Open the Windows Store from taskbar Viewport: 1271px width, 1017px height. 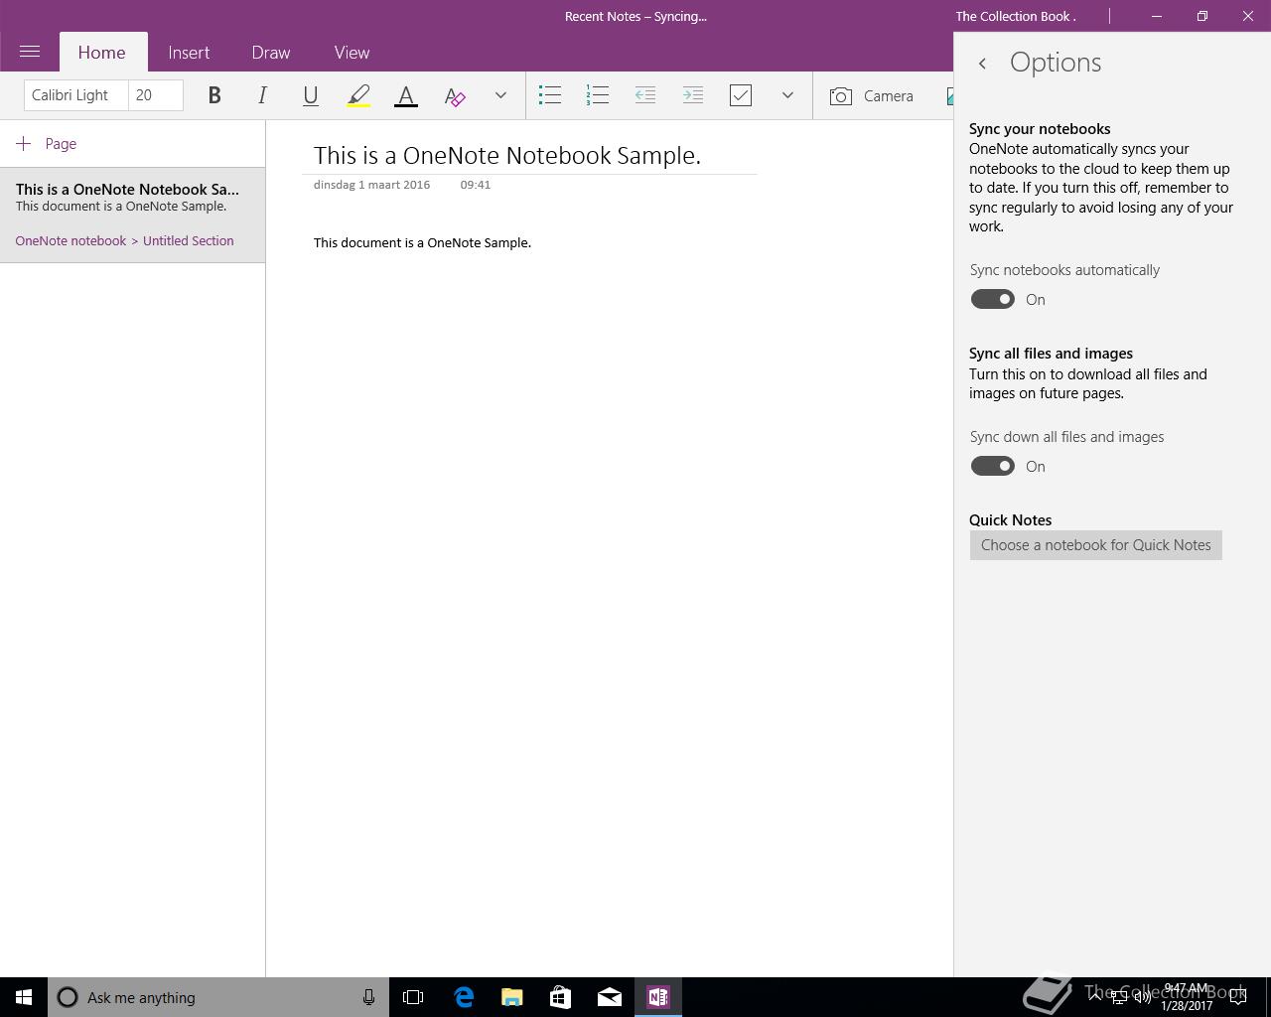(x=561, y=997)
